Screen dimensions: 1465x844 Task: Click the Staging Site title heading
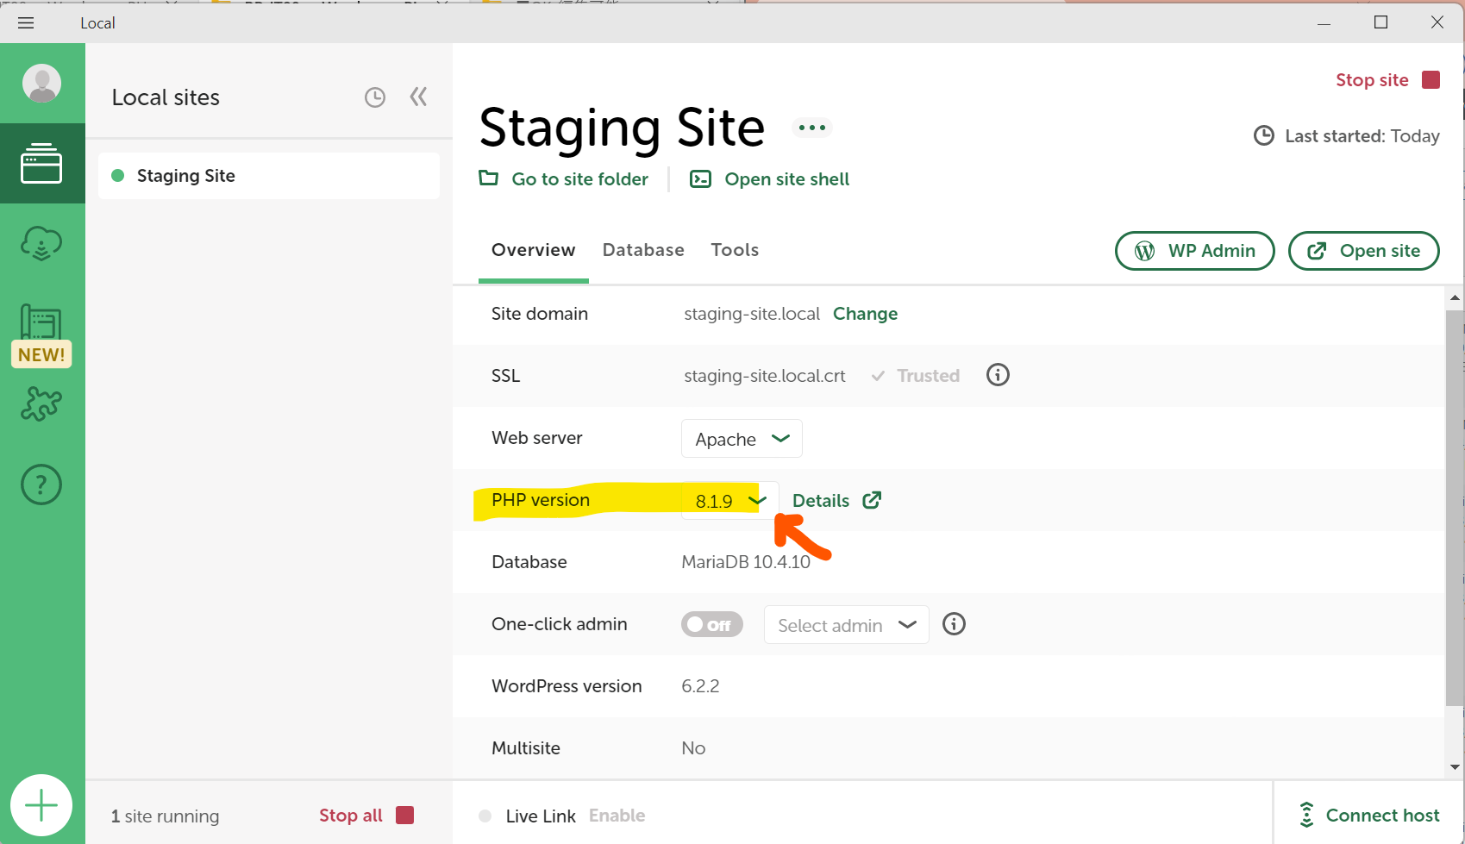coord(622,128)
